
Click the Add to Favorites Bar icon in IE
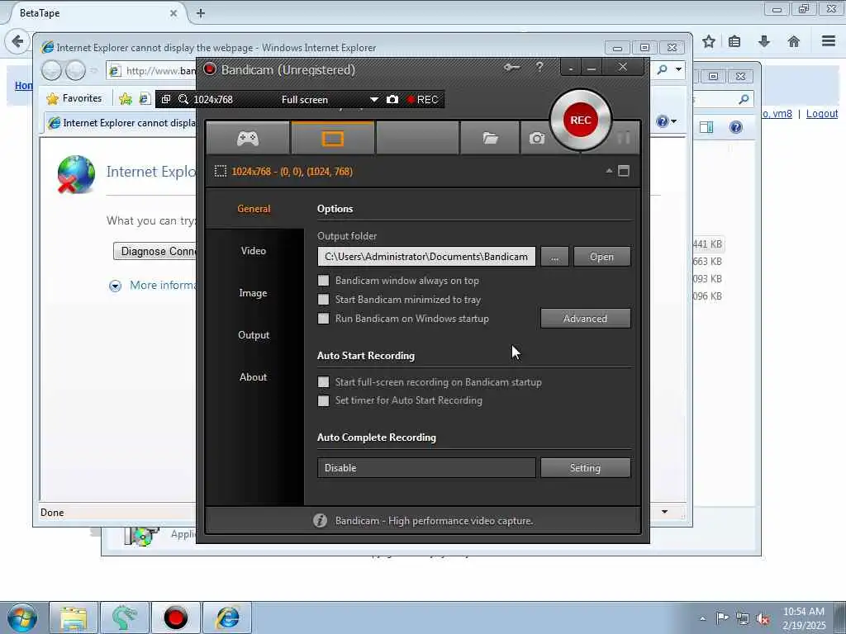click(x=126, y=98)
